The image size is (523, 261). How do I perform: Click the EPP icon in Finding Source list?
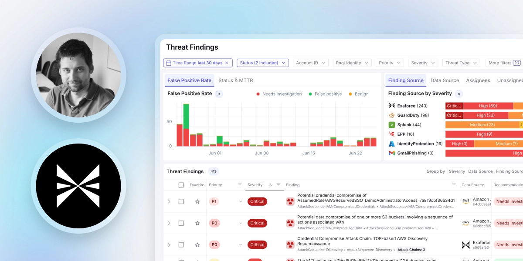tap(391, 134)
